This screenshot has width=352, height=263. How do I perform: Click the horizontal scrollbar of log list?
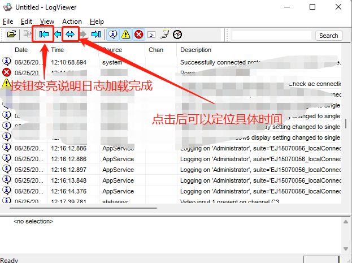click(x=83, y=208)
